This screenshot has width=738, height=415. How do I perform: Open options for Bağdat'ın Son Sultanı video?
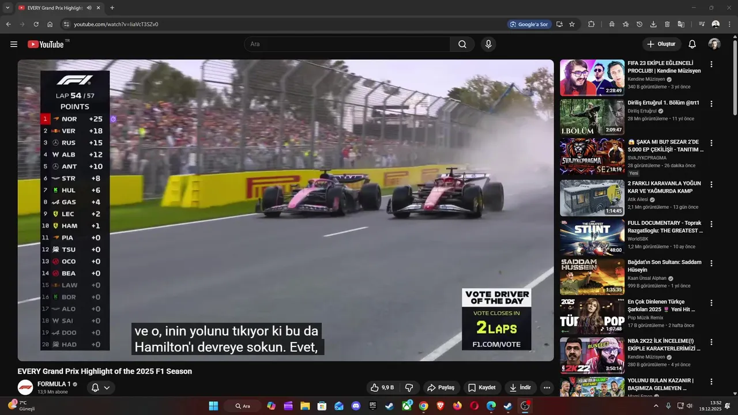711,263
